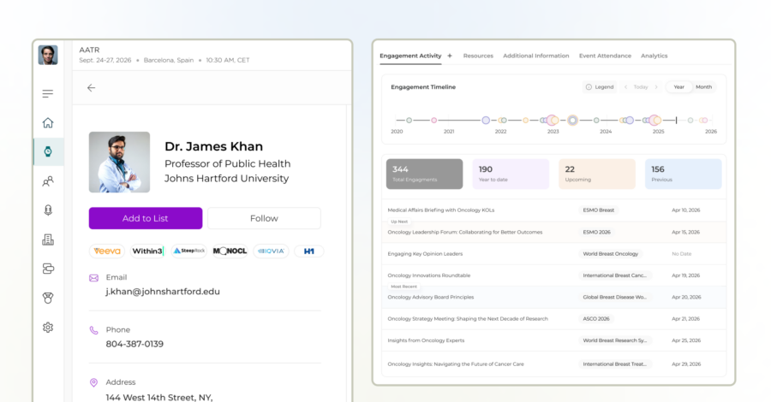Open Oncology Leadership Forum engagement row
Screen dimensions: 771x402
point(553,232)
